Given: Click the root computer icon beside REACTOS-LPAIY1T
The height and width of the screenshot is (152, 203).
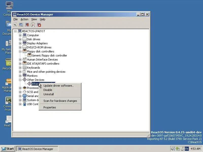Looking at the screenshot, I should pyautogui.click(x=20, y=31).
